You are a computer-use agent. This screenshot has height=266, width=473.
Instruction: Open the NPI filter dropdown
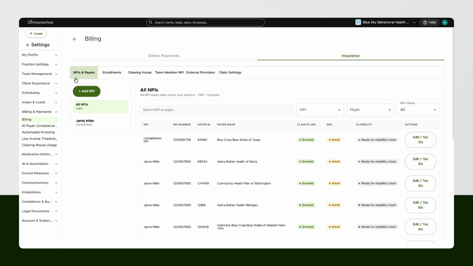click(x=320, y=110)
